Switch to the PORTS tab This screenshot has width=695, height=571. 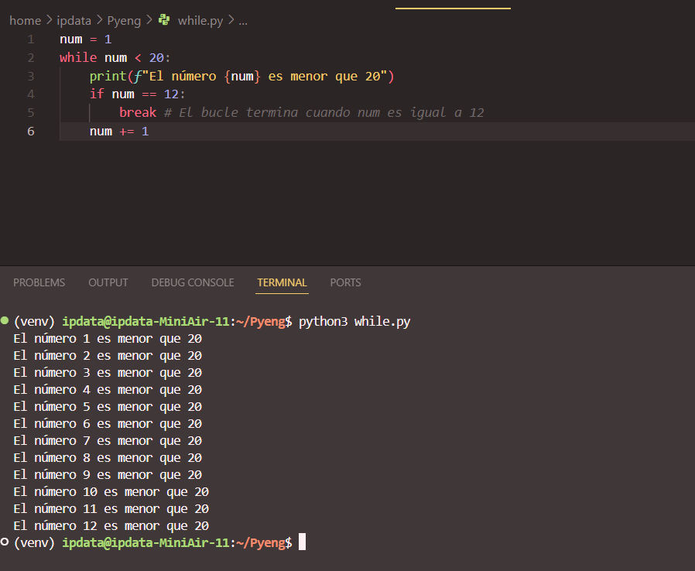coord(346,282)
